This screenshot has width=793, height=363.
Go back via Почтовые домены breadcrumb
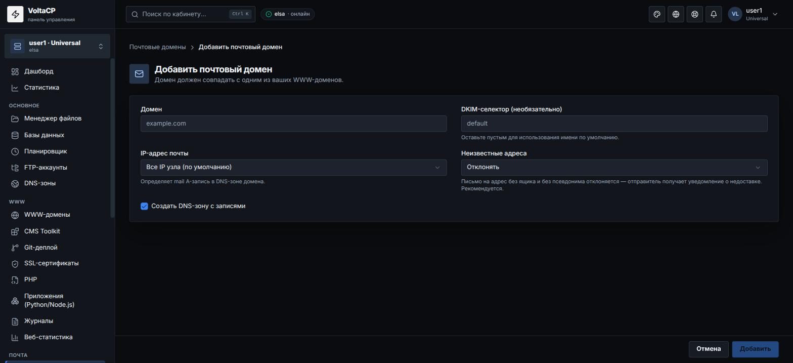(157, 47)
